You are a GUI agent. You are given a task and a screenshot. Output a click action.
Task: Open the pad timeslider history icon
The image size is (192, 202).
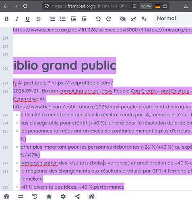(x=35, y=196)
